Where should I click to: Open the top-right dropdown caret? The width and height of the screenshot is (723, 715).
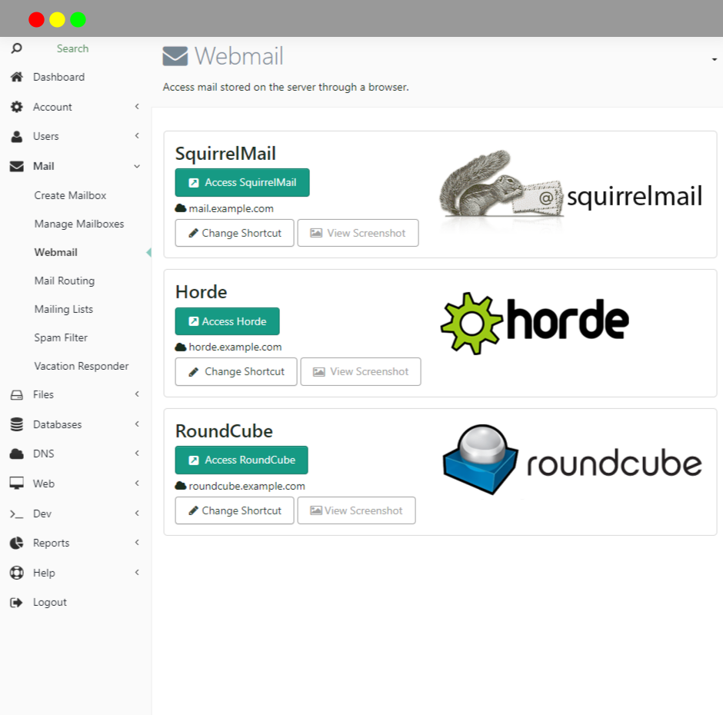tap(715, 59)
